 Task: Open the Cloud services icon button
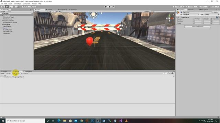pyautogui.click(x=185, y=7)
